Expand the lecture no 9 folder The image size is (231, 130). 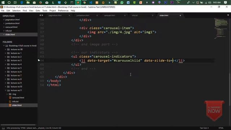coord(5,83)
